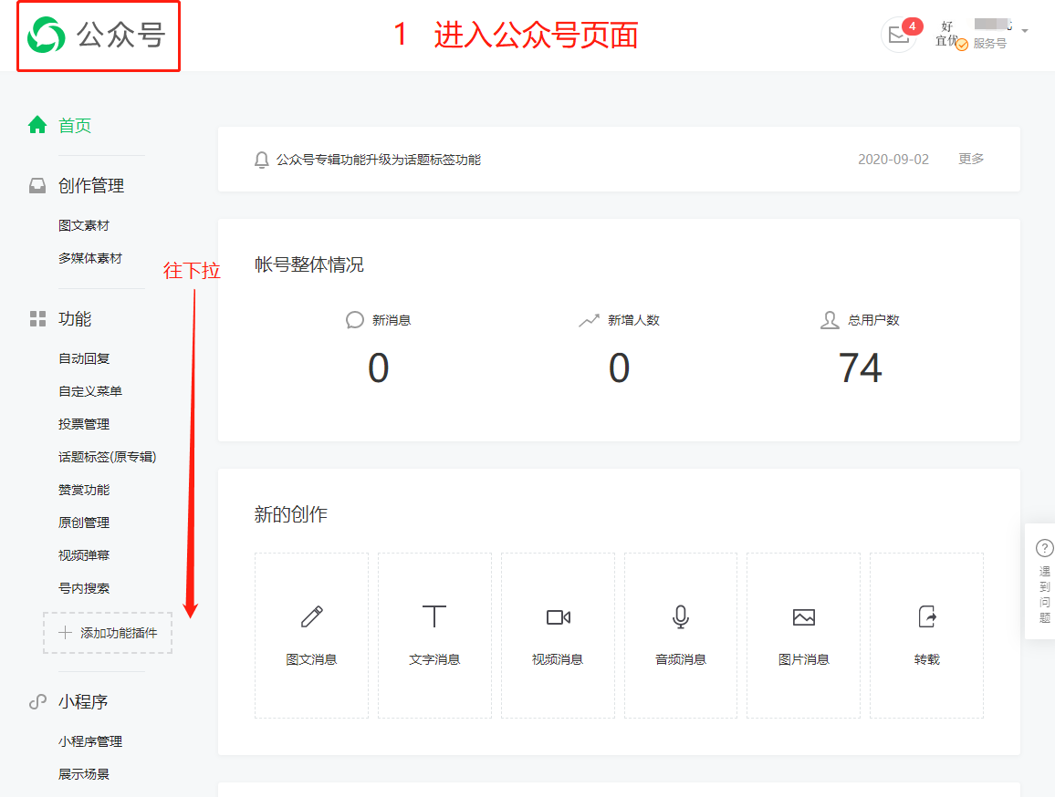1055x797 pixels.
Task: Expand the account dropdown arrow at top right
Action: (1025, 31)
